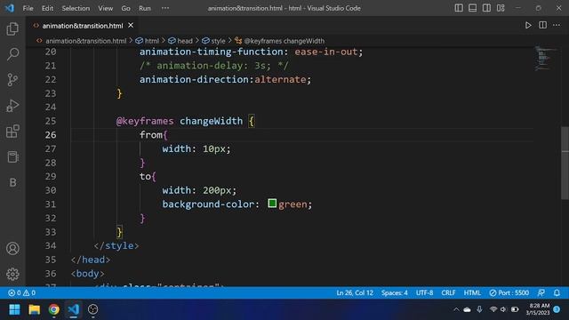Close the animation&transition.html tab
Viewport: 569px width, 320px height.
point(131,26)
